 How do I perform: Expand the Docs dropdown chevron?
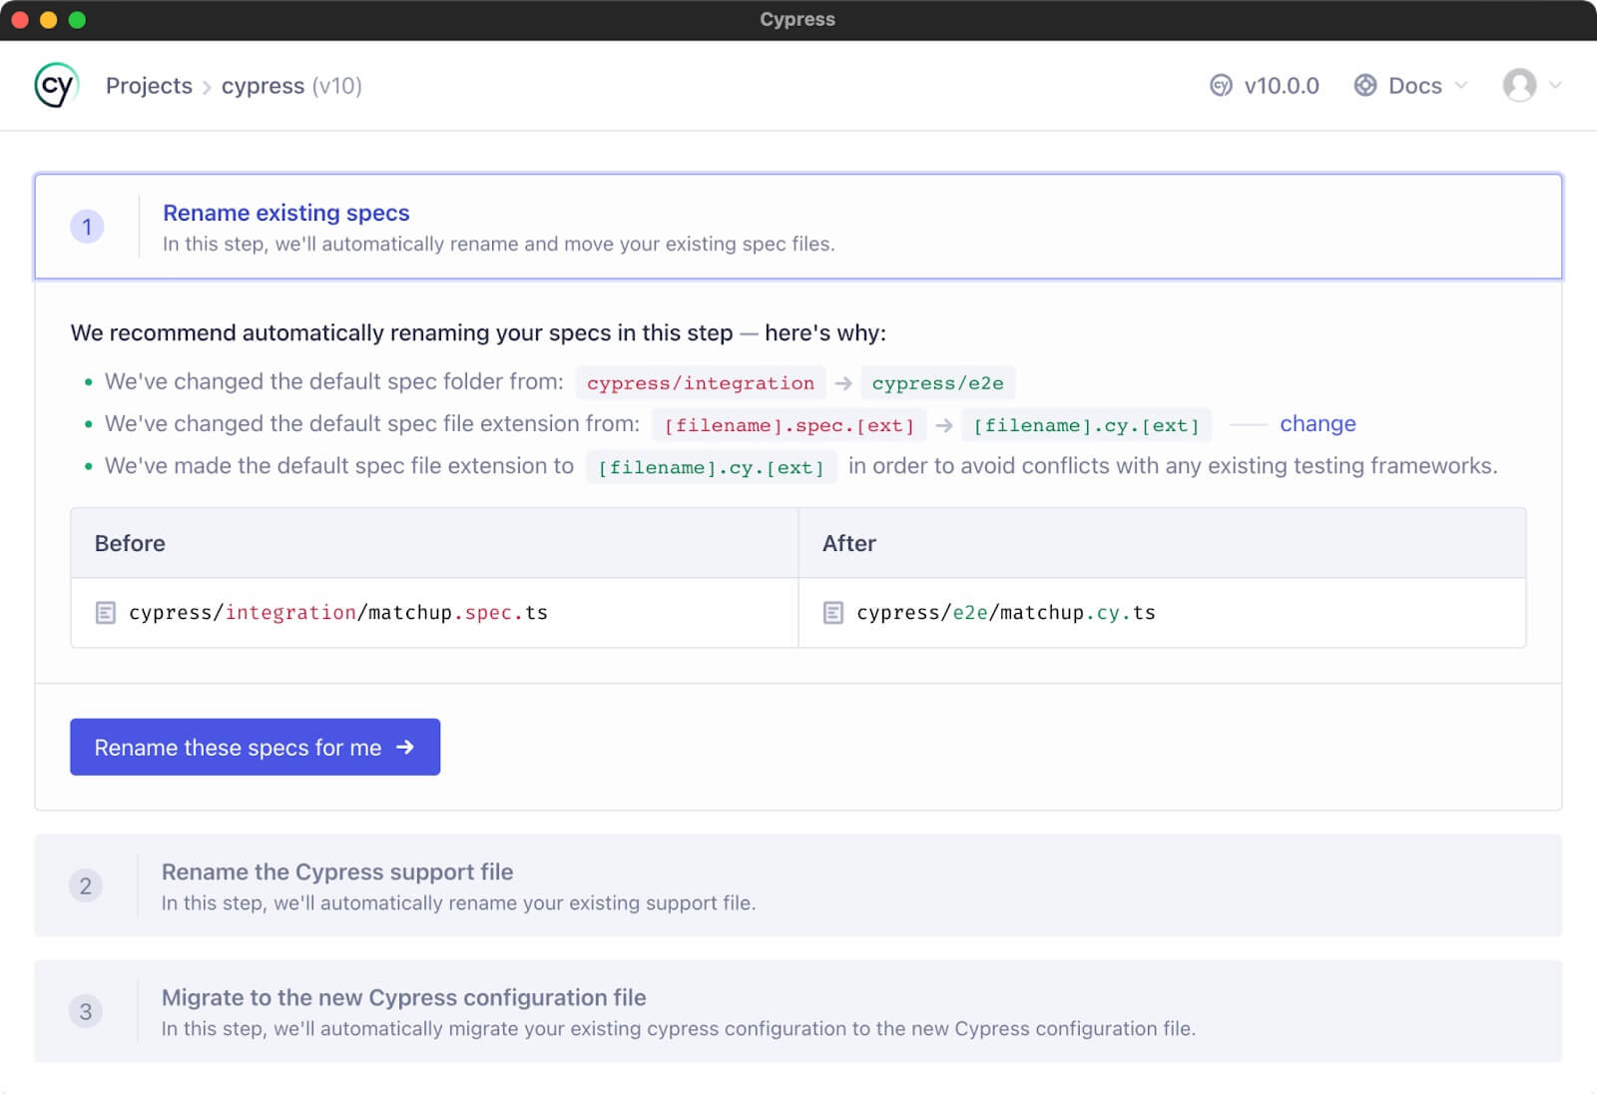point(1461,86)
